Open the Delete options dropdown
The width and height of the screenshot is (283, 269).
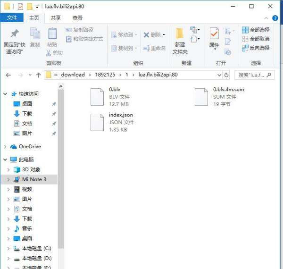point(164,34)
